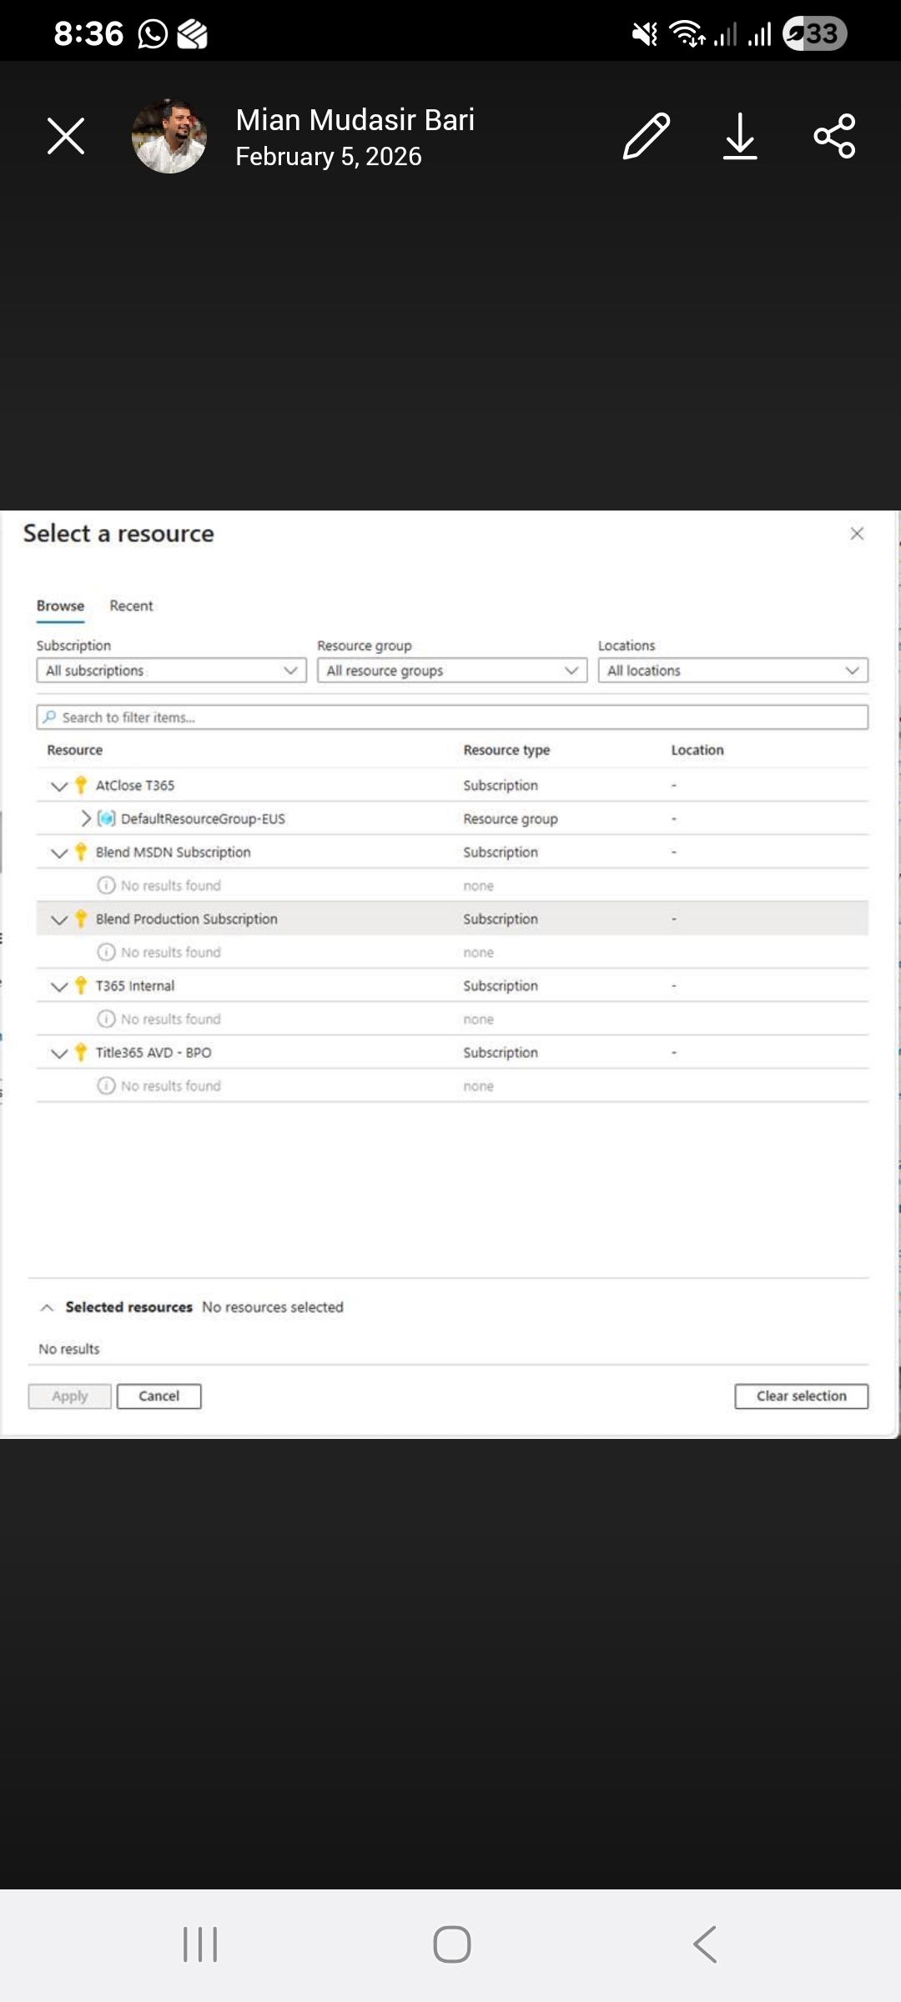The width and height of the screenshot is (901, 2002).
Task: Sort by the Resource column header
Action: pos(75,750)
